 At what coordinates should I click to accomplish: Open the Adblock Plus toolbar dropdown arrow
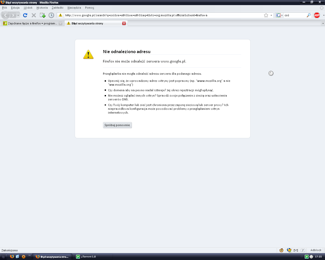click(x=323, y=15)
